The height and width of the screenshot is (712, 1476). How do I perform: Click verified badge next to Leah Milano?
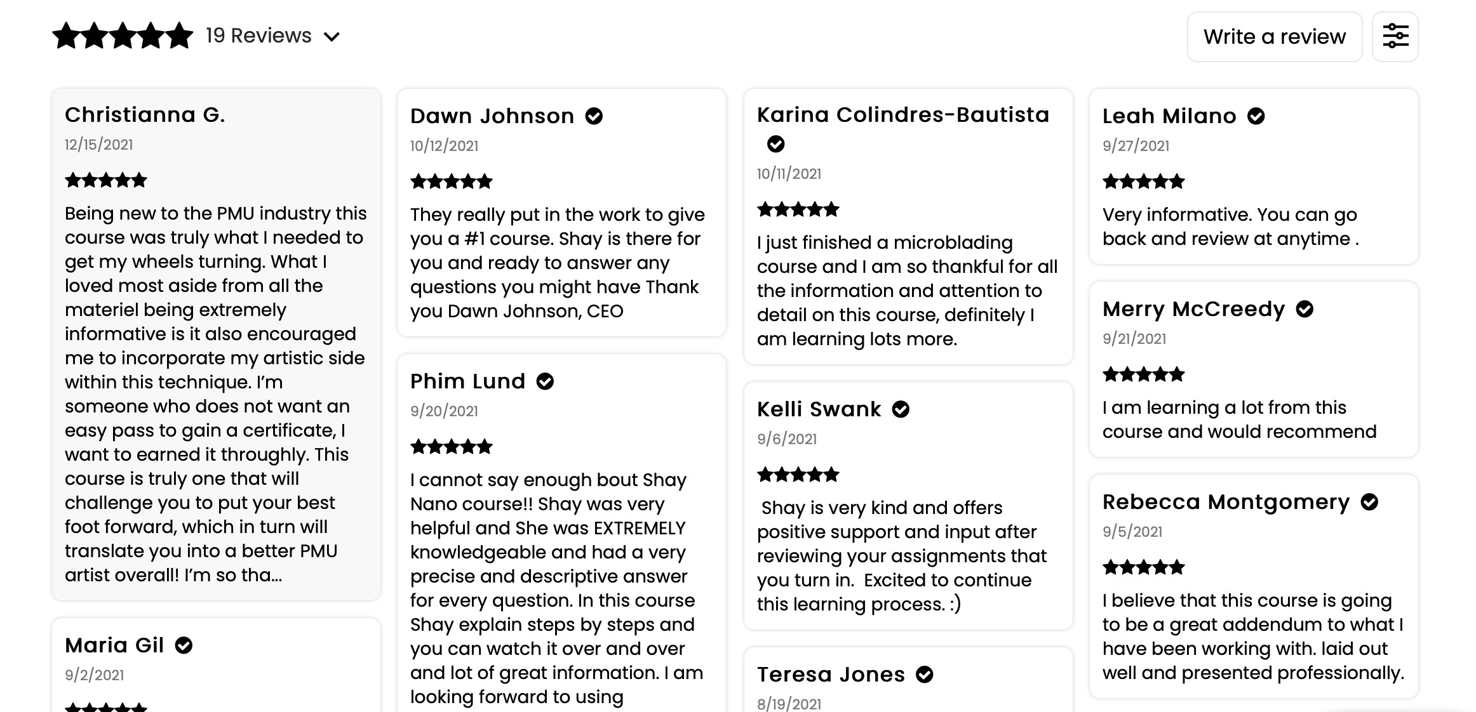(1256, 116)
